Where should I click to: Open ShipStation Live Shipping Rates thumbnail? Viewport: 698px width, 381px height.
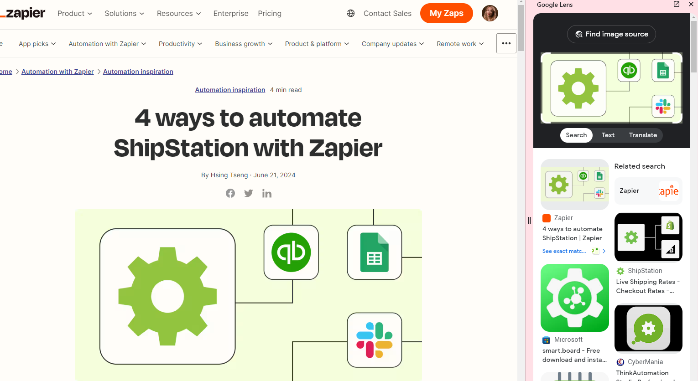click(x=648, y=237)
